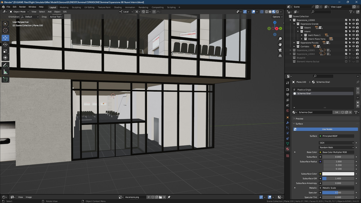Activate the Scale tool

point(5,51)
